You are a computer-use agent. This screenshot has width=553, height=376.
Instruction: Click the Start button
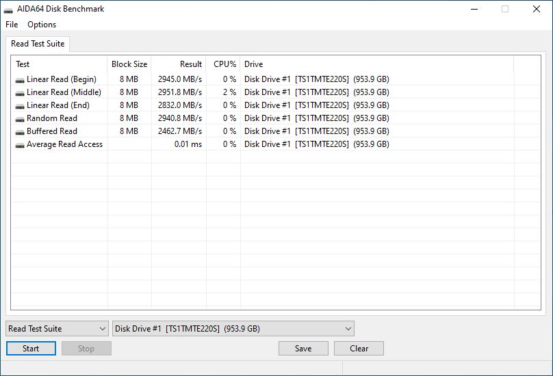click(31, 349)
